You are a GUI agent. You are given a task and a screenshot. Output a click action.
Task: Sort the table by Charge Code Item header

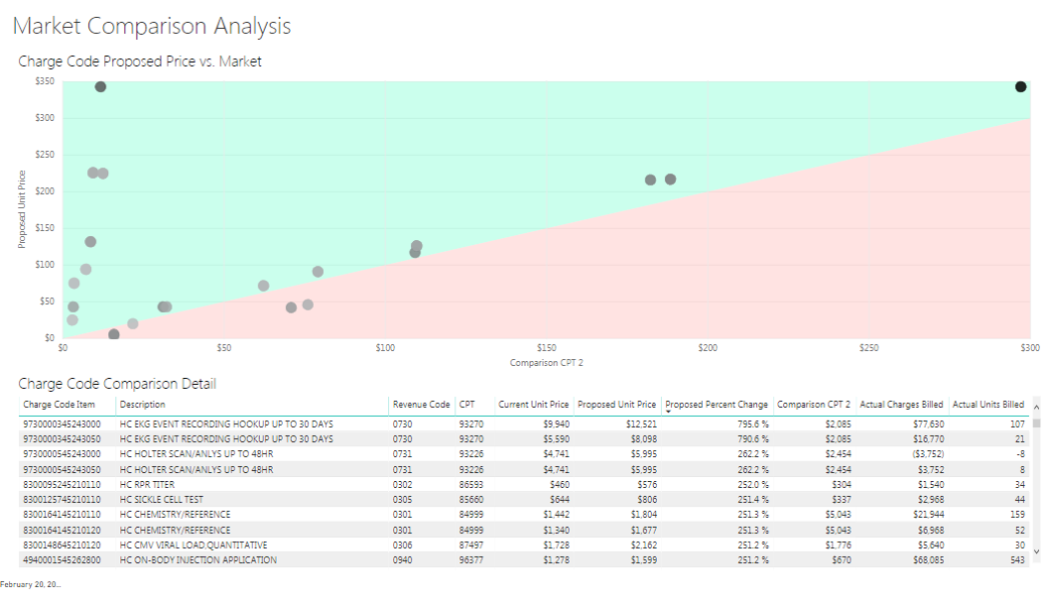[59, 405]
